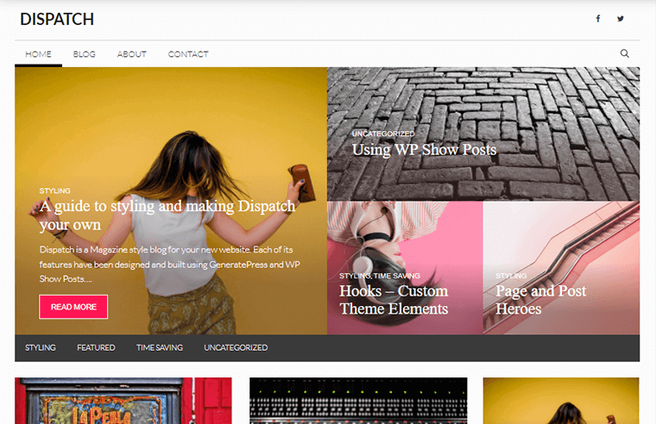Click Uncategorized label above WP Show Posts
This screenshot has width=656, height=424.
[382, 134]
